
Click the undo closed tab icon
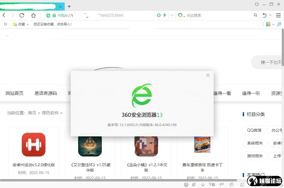264,15
